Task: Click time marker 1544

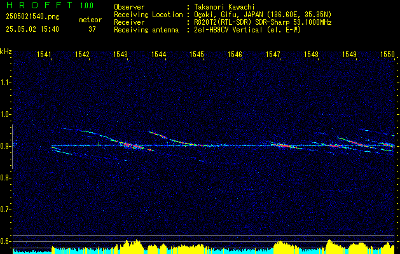Action: 159,54
